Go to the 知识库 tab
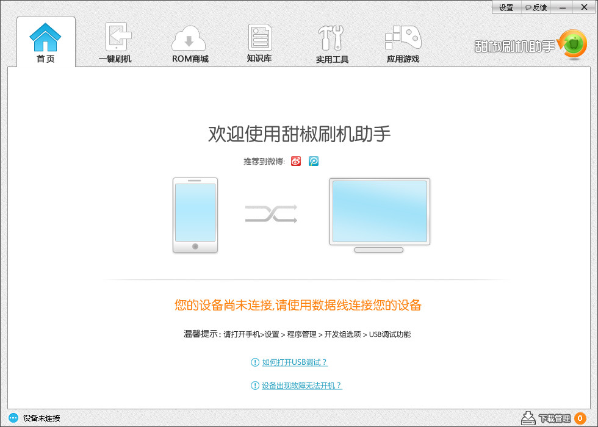The height and width of the screenshot is (427, 598). [x=259, y=42]
